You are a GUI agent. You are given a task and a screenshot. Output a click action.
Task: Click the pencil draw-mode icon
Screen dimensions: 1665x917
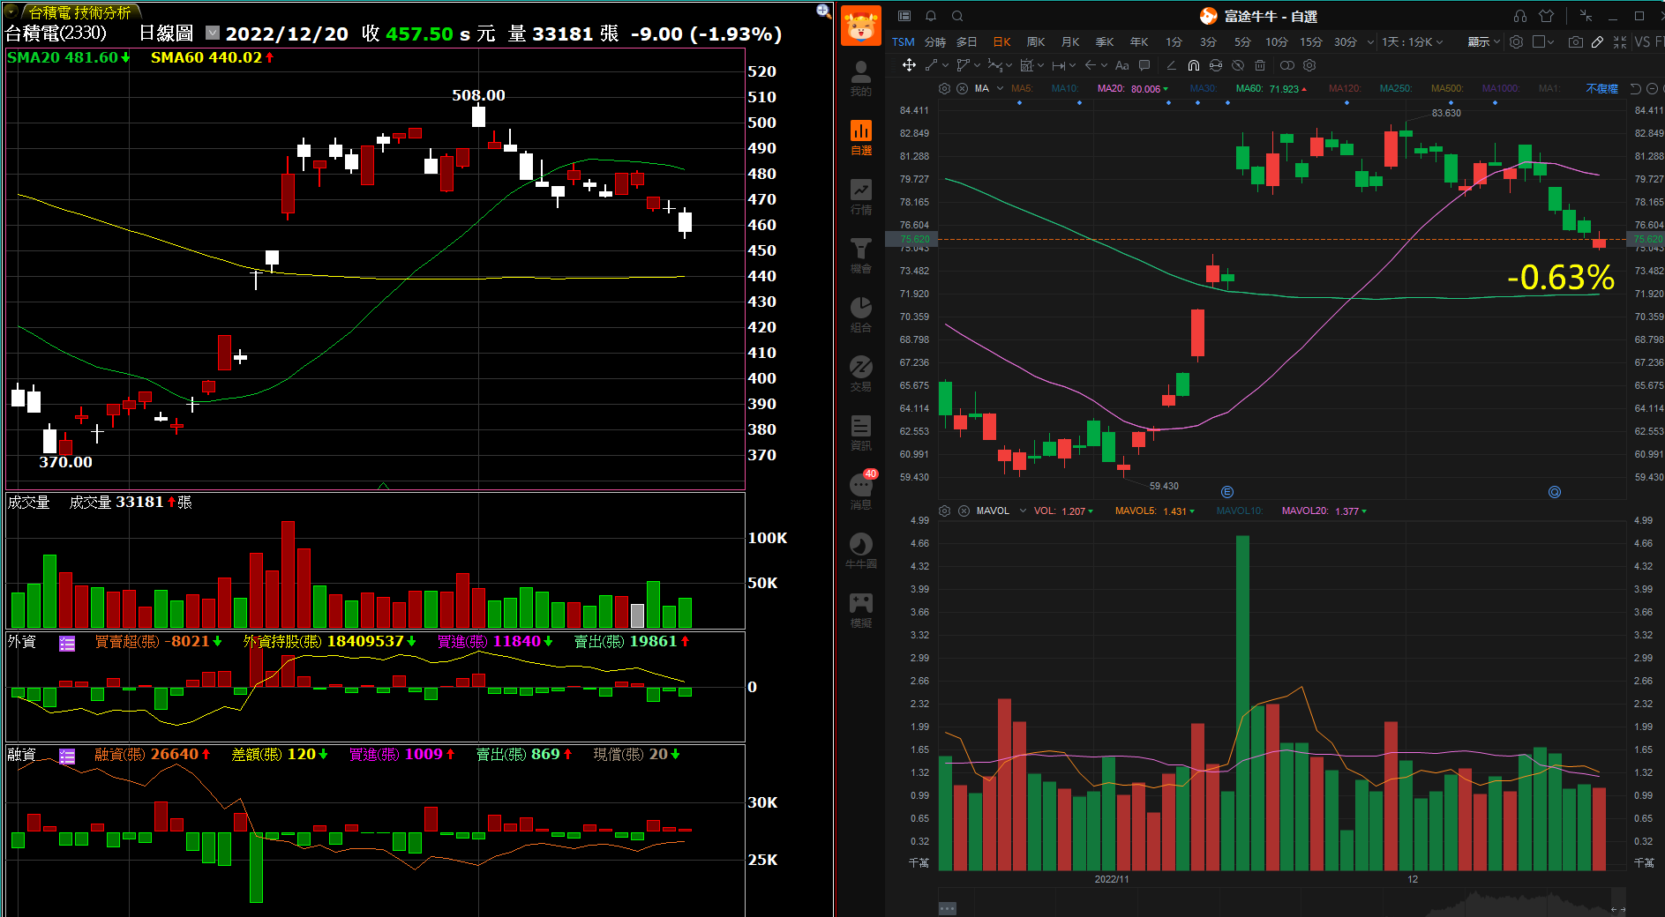1597,41
